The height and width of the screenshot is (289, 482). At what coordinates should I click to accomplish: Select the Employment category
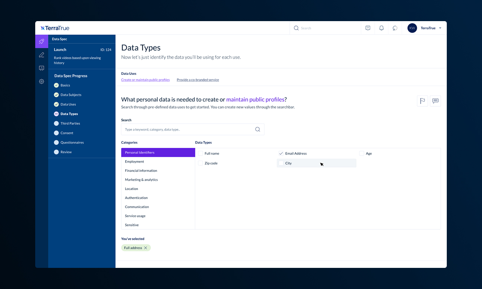(158, 162)
